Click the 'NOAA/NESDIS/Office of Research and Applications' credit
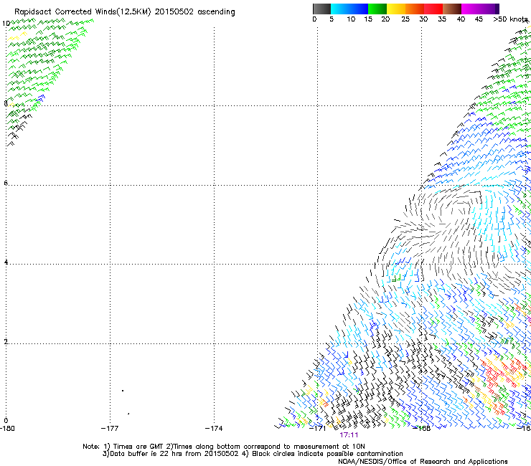The width and height of the screenshot is (531, 466). [x=423, y=462]
